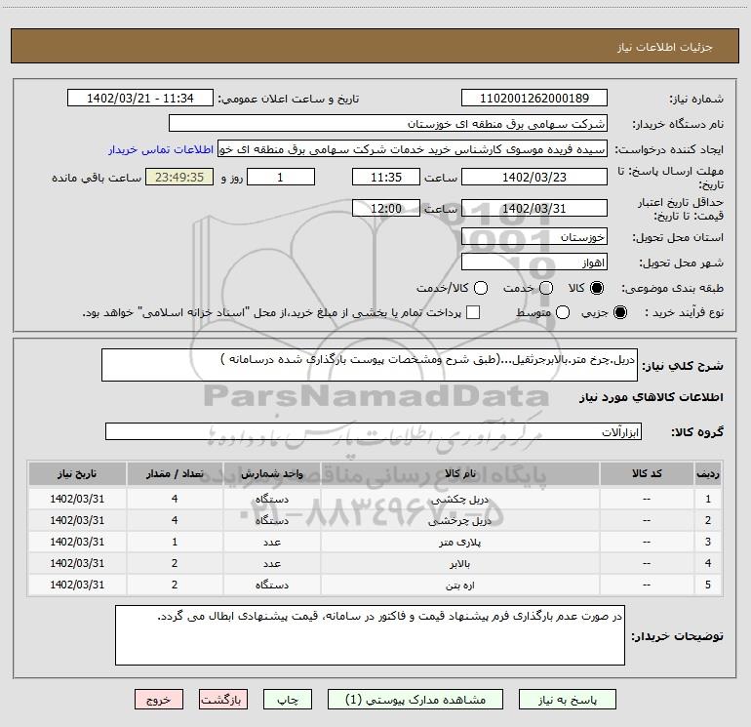Click the توضیحات خریدار text box

370,634
